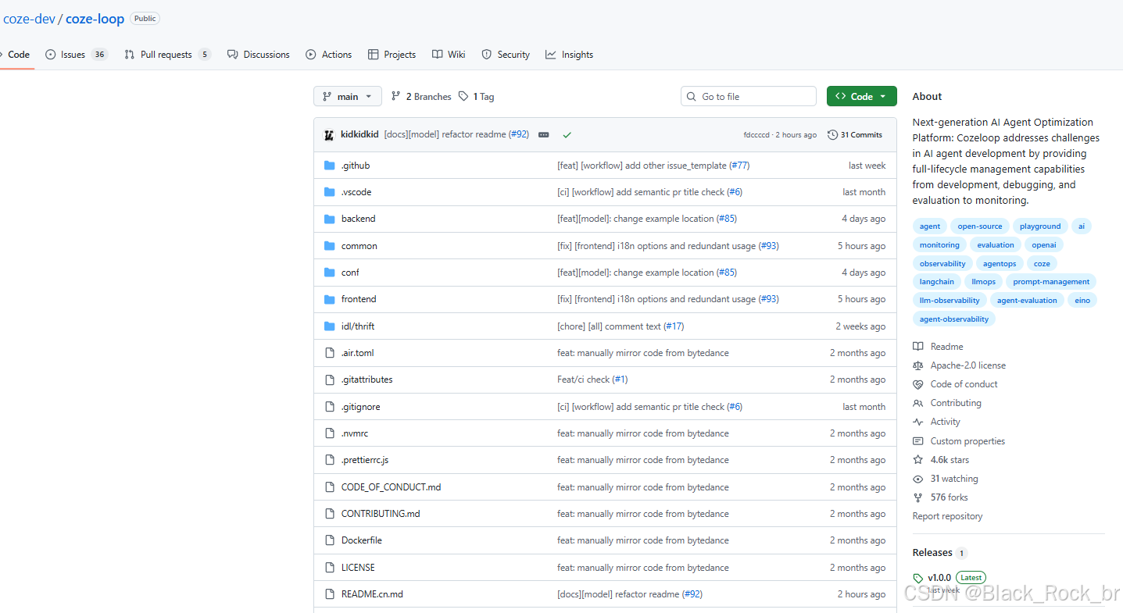Open the Insights tab
The height and width of the screenshot is (613, 1123).
click(x=569, y=55)
